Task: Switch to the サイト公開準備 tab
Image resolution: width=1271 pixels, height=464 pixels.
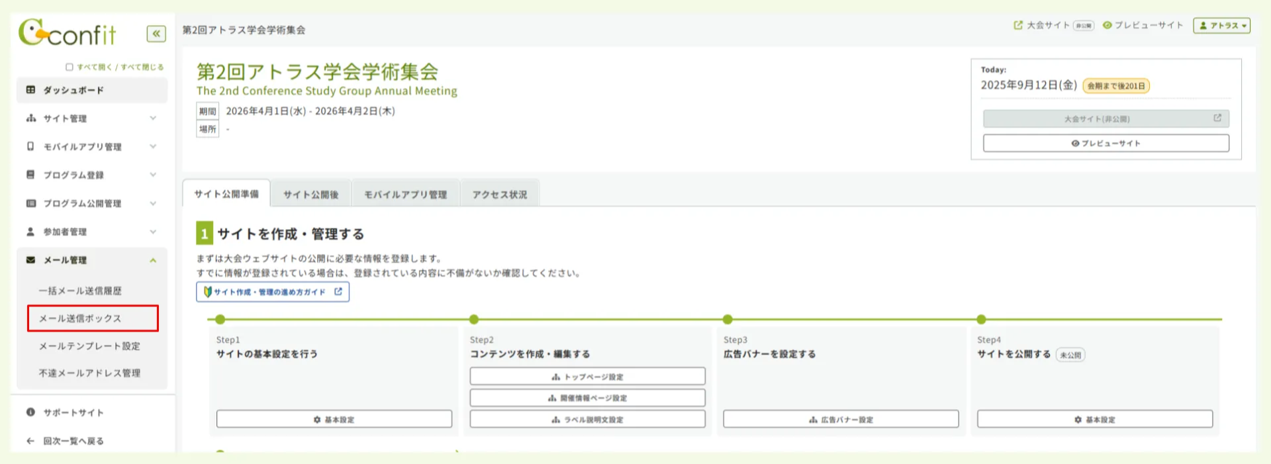Action: coord(226,193)
